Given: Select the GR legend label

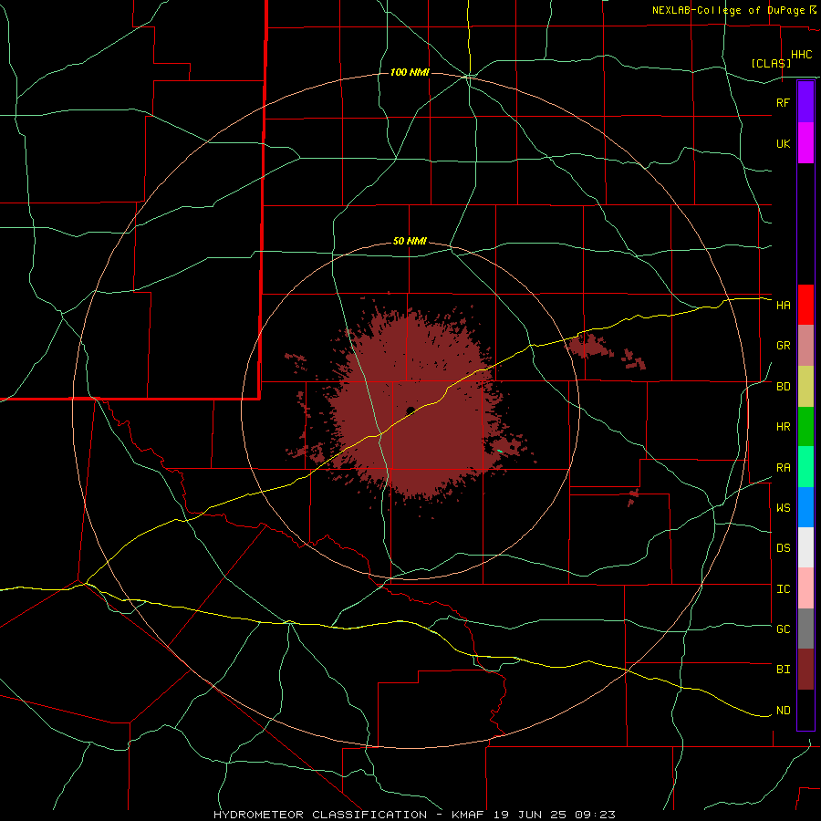Looking at the screenshot, I should [x=783, y=346].
